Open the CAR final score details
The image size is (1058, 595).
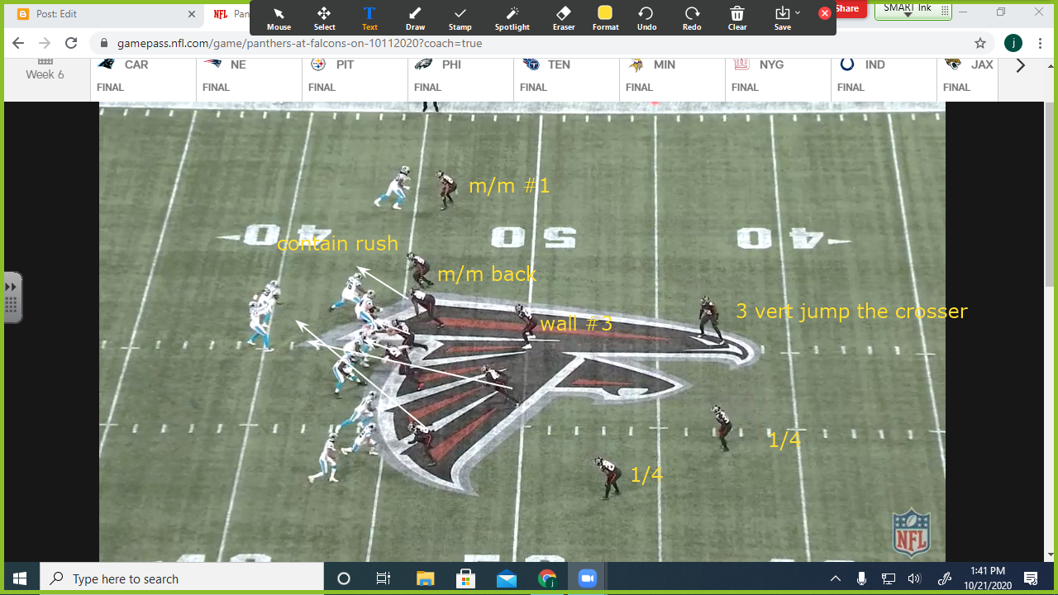pyautogui.click(x=141, y=74)
